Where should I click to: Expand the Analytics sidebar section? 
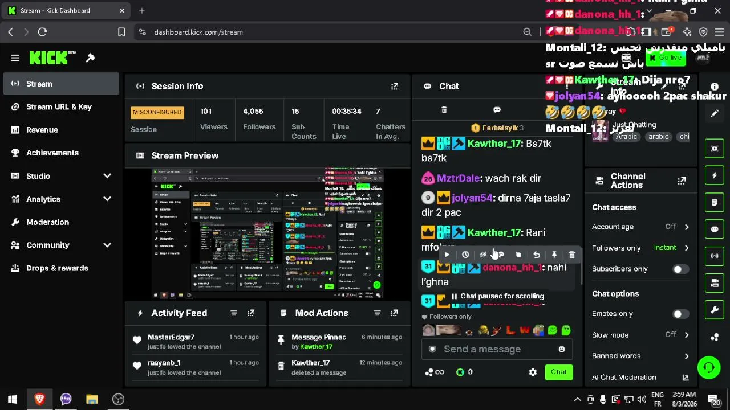point(107,199)
